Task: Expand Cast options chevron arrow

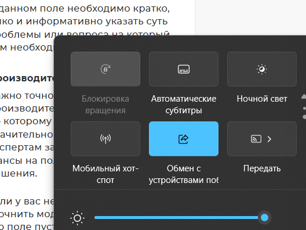Action: click(x=269, y=139)
